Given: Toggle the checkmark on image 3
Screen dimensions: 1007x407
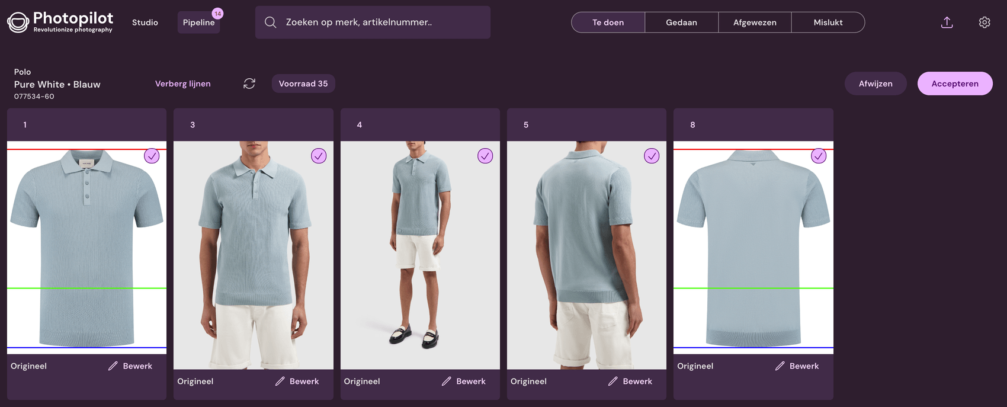Looking at the screenshot, I should [x=319, y=156].
